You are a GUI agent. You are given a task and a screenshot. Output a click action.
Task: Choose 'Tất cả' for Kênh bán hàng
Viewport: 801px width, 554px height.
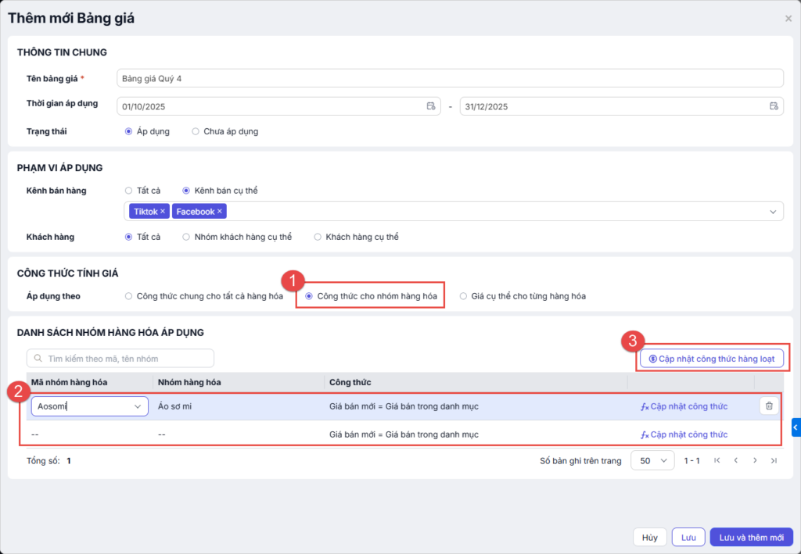[x=129, y=190]
